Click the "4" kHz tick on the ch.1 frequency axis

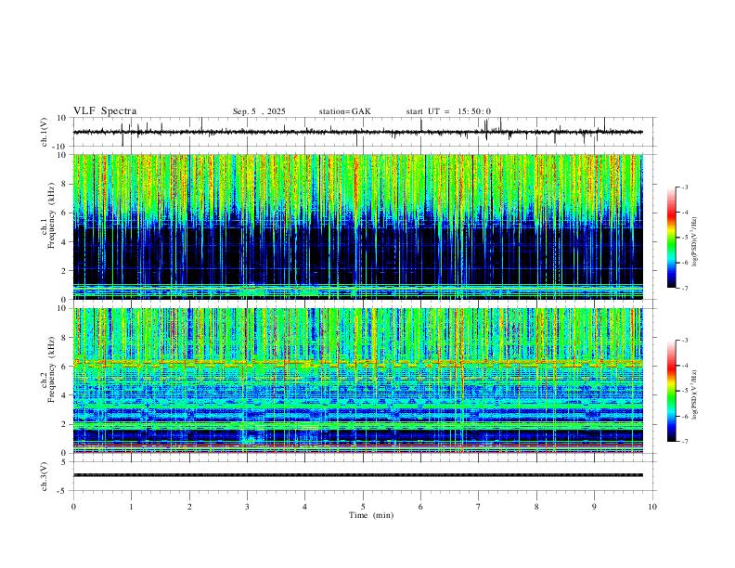click(x=64, y=242)
